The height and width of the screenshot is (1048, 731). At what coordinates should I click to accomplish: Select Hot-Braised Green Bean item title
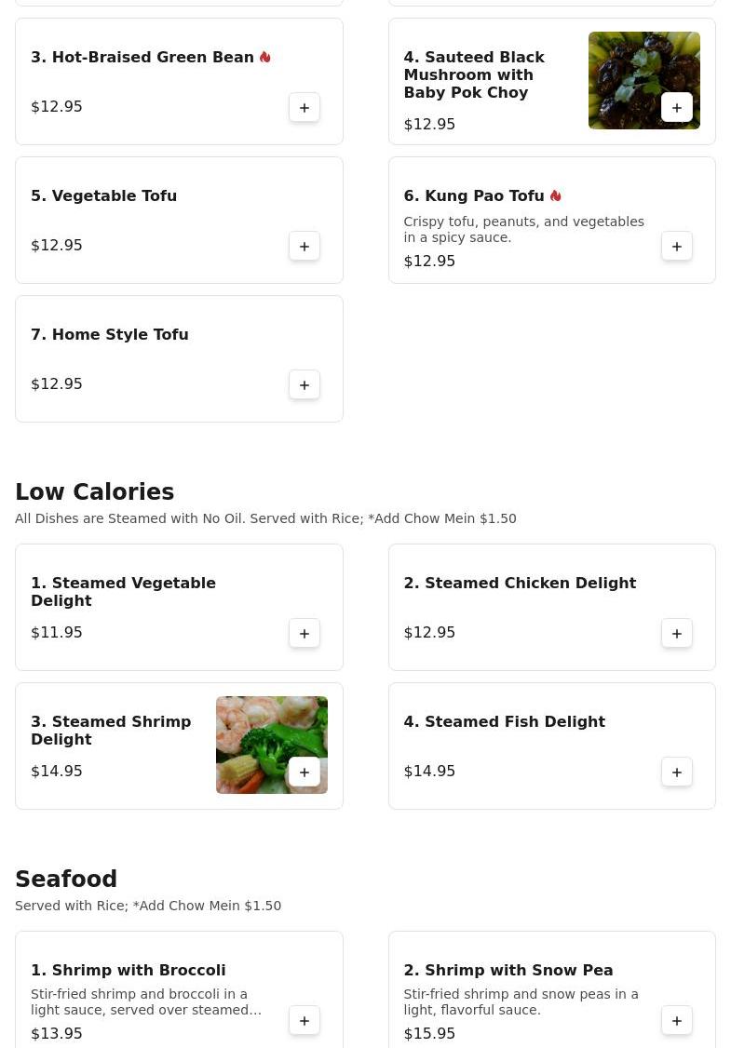[142, 58]
